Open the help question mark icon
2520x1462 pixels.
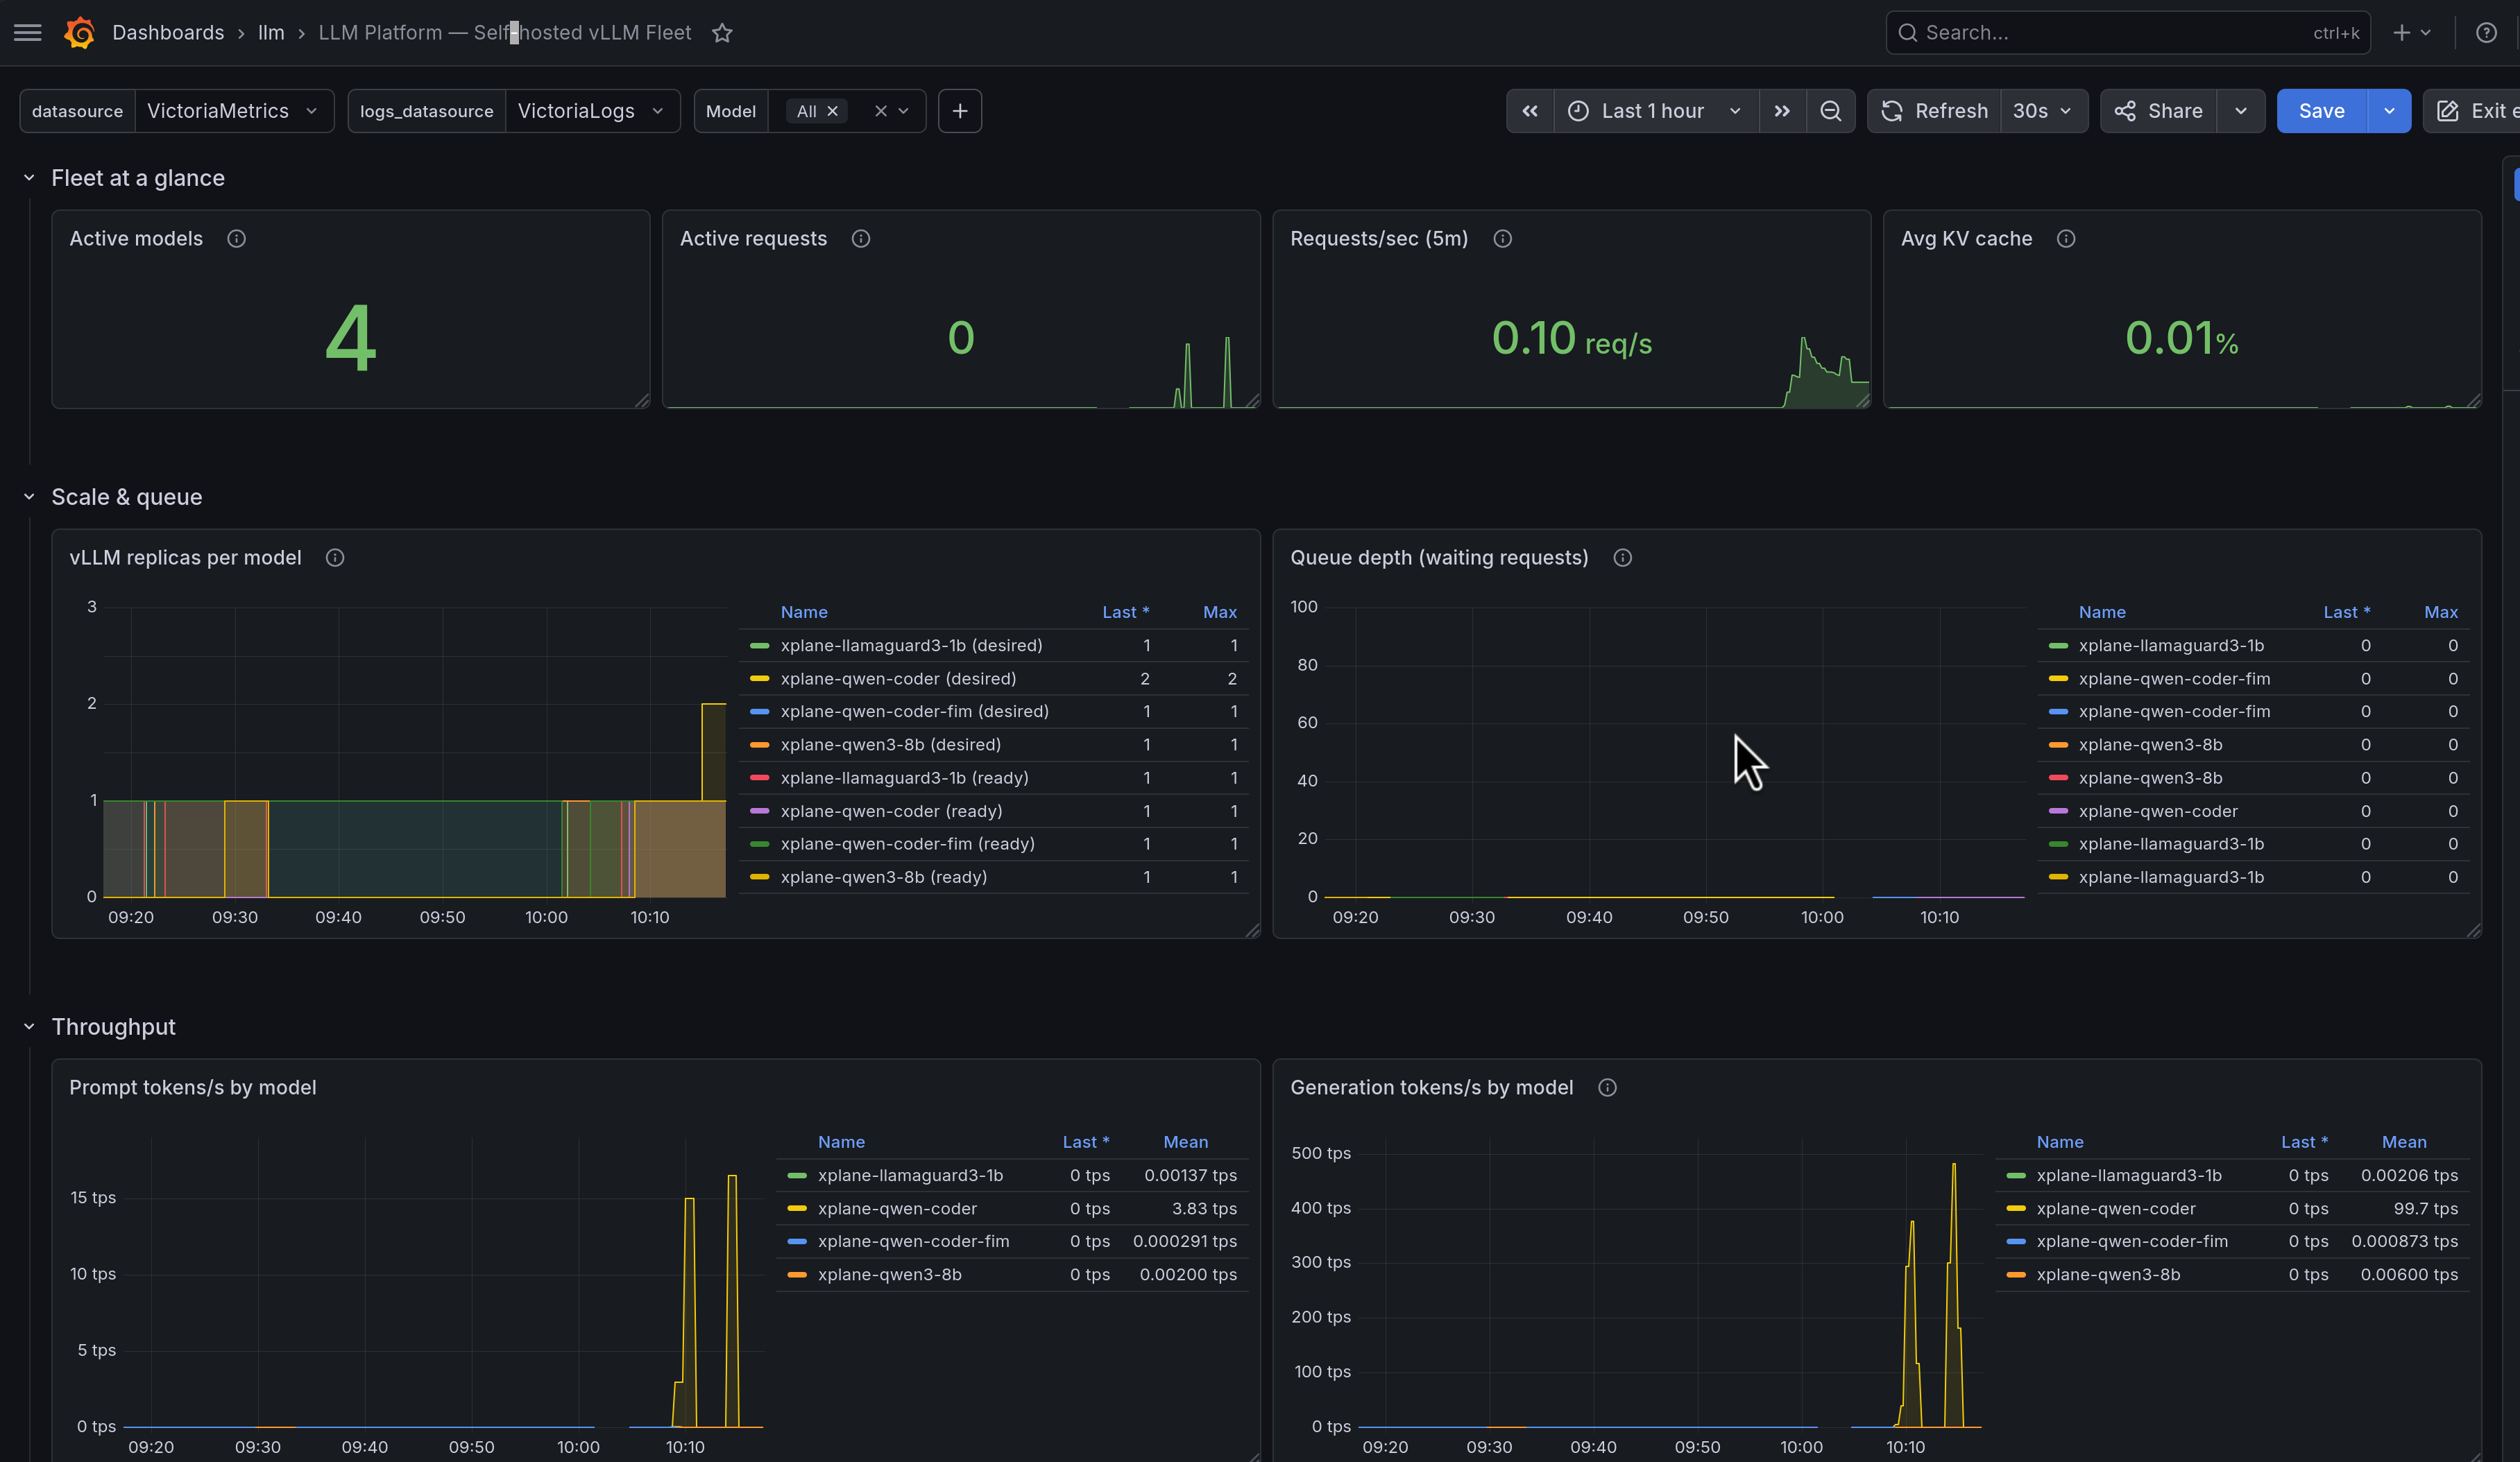pos(2486,33)
